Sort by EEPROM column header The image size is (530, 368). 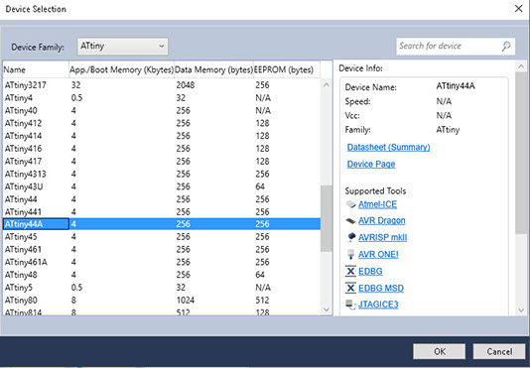pos(287,69)
